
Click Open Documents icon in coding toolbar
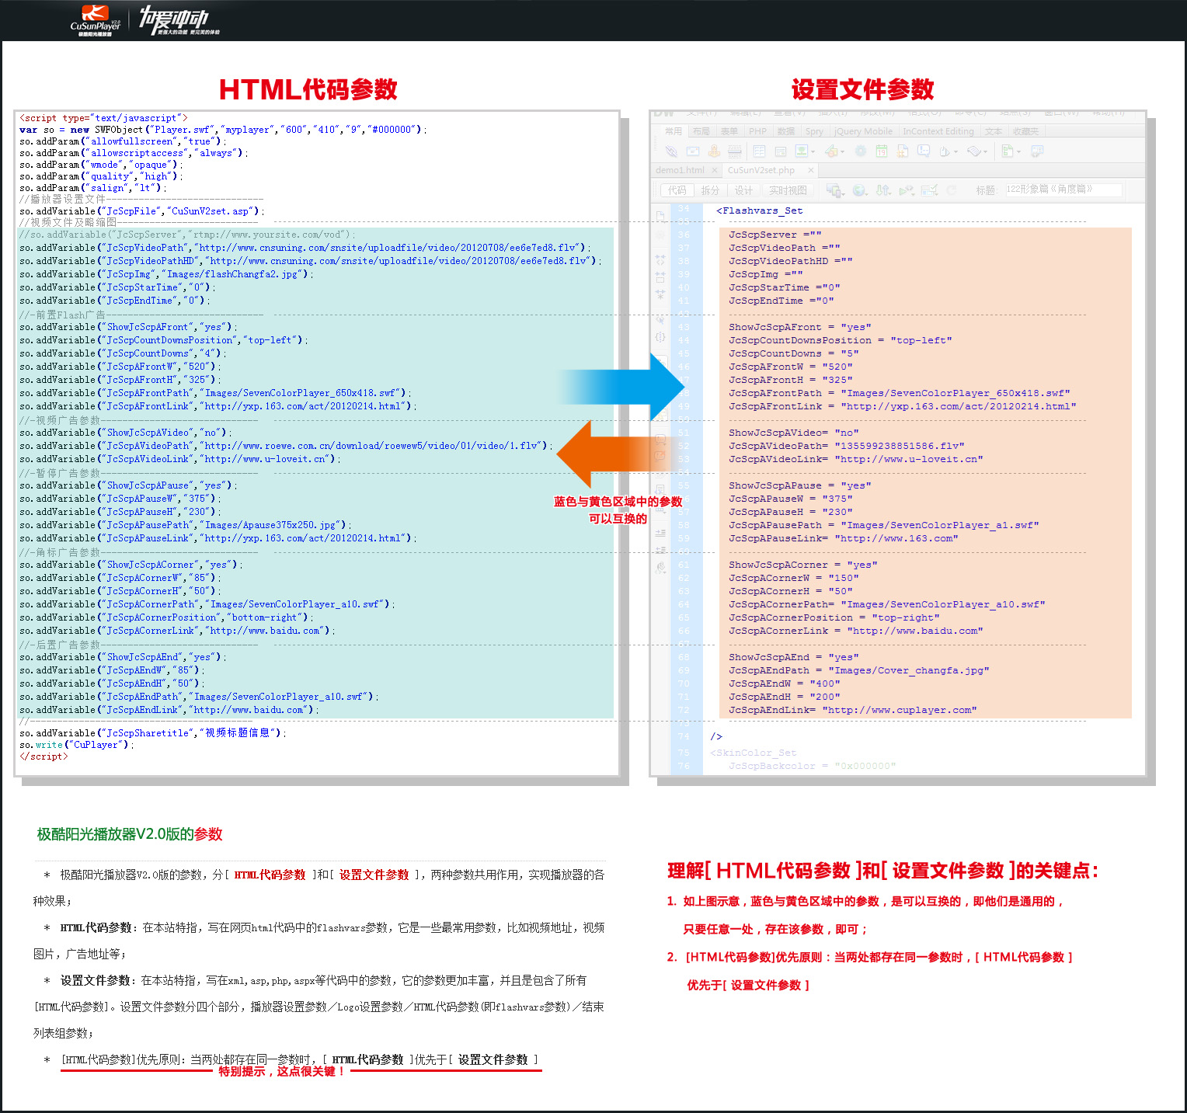click(660, 216)
